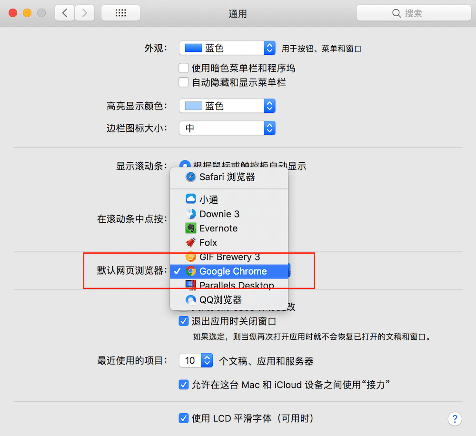This screenshot has width=476, height=436.
Task: Enable 使用暗色菜单栏和程序坞 checkbox
Action: pyautogui.click(x=184, y=68)
